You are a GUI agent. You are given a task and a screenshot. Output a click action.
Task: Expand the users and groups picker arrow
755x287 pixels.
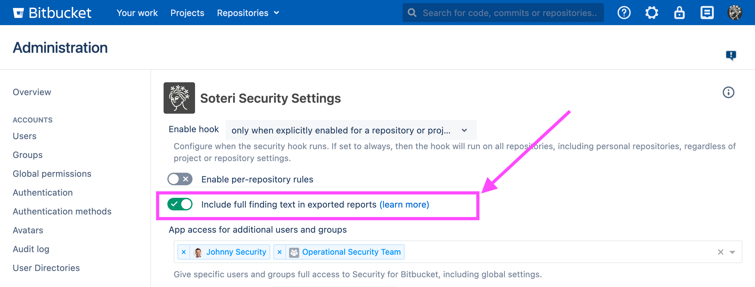[x=732, y=252]
